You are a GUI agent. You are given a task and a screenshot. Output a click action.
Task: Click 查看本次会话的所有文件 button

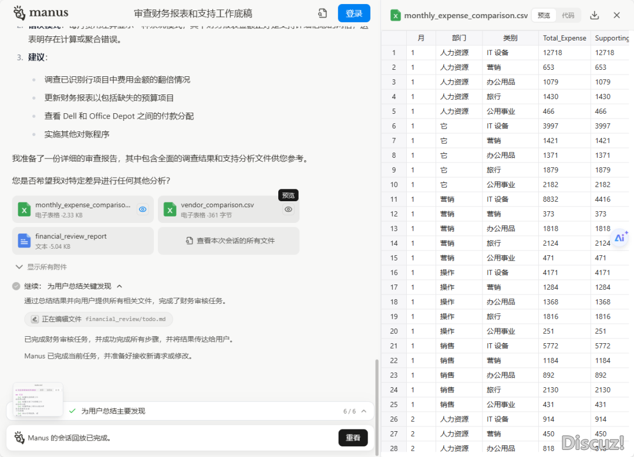pos(229,241)
